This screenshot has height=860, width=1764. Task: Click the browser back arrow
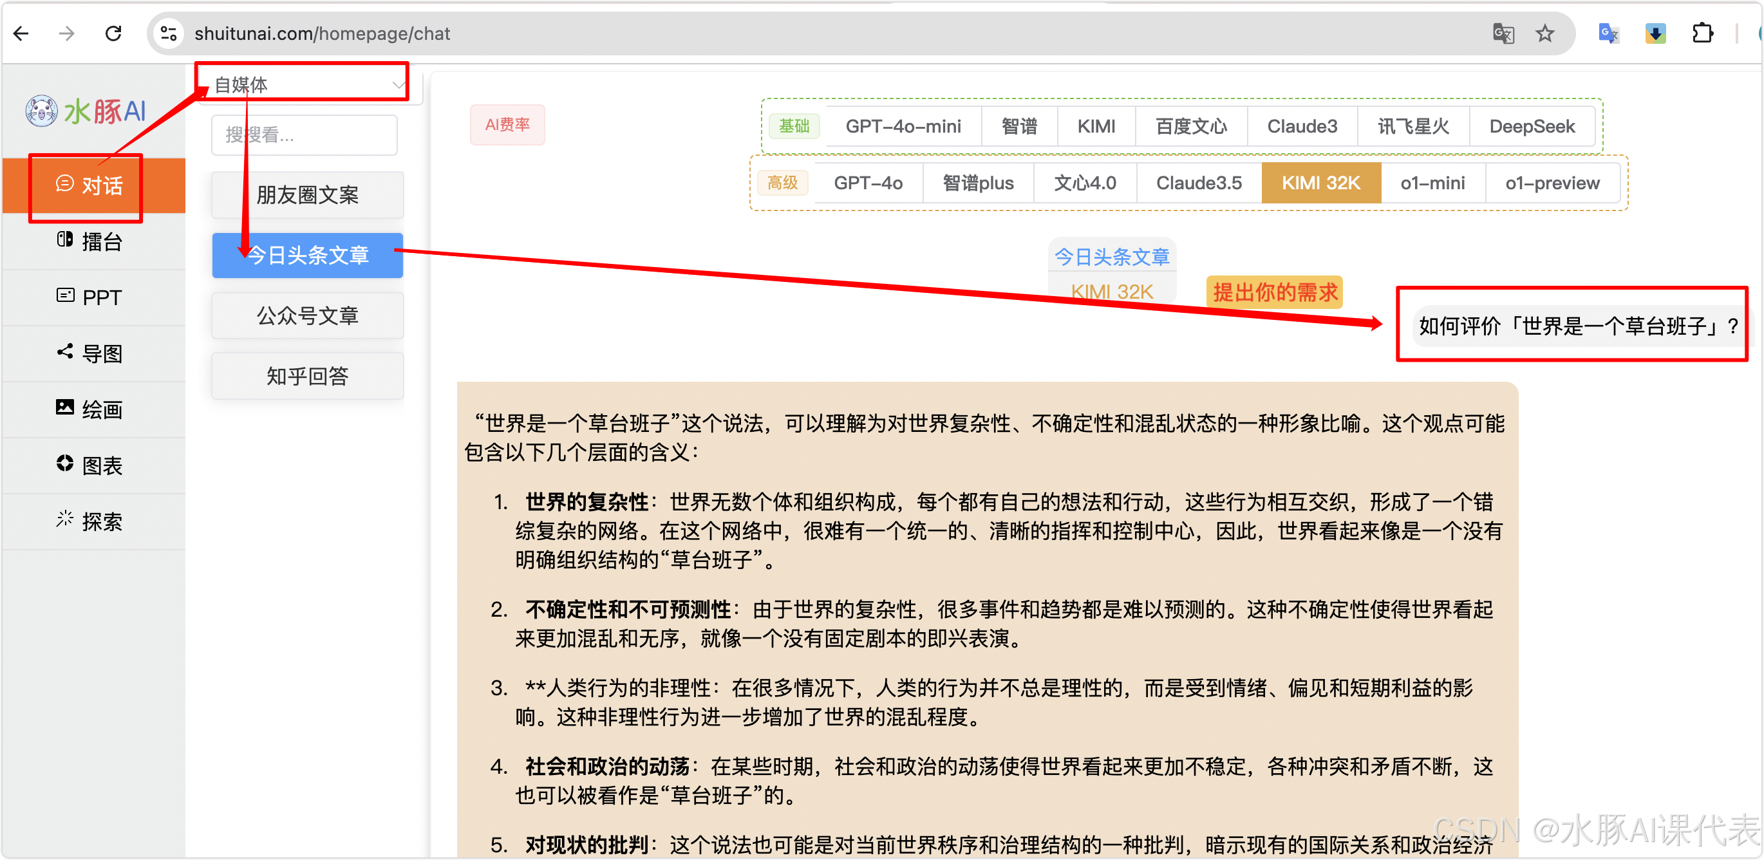point(21,33)
